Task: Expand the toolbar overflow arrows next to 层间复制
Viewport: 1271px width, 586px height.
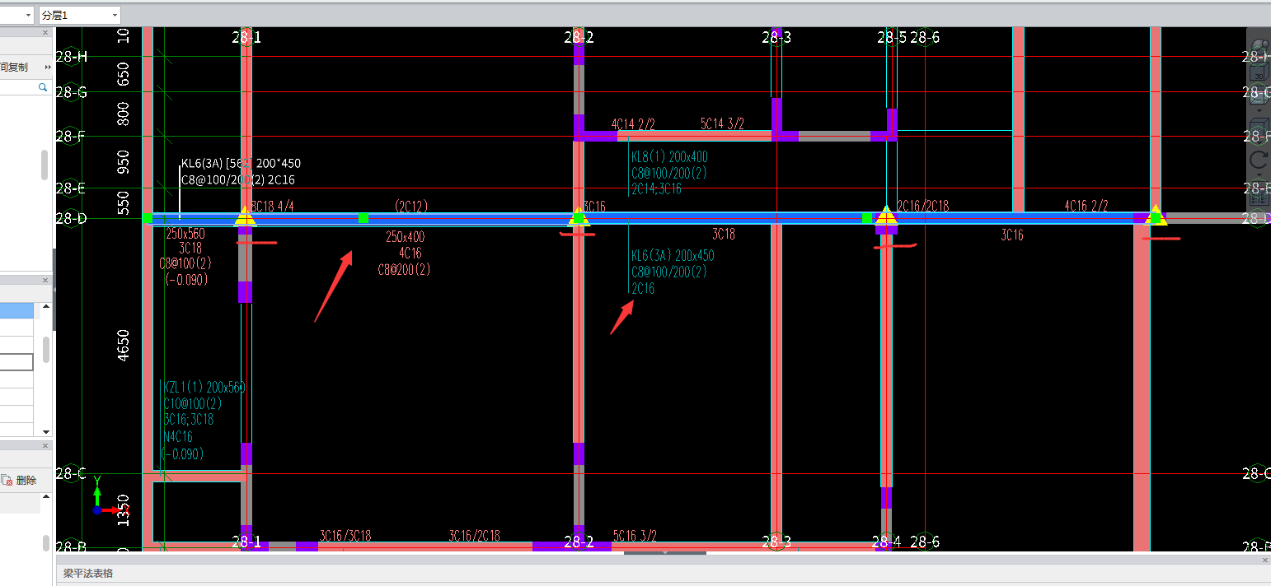Action: 48,67
